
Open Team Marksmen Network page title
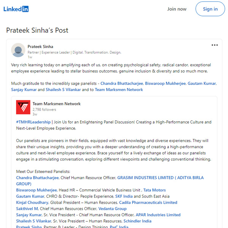point(56,104)
